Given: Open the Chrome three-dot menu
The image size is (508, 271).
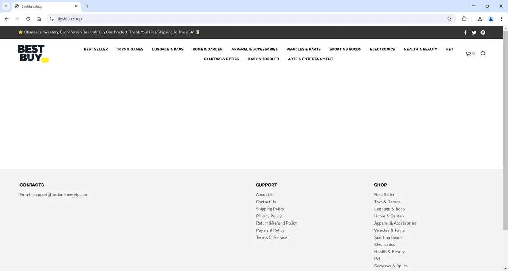Looking at the screenshot, I should [x=501, y=19].
